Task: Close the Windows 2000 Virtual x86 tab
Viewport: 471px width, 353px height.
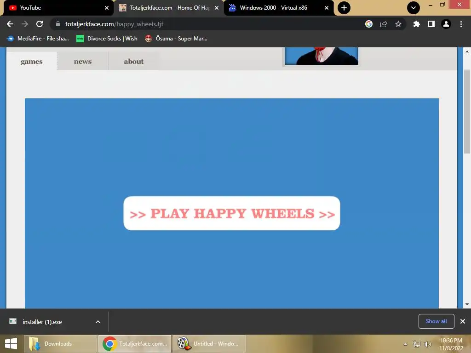Action: [x=327, y=8]
